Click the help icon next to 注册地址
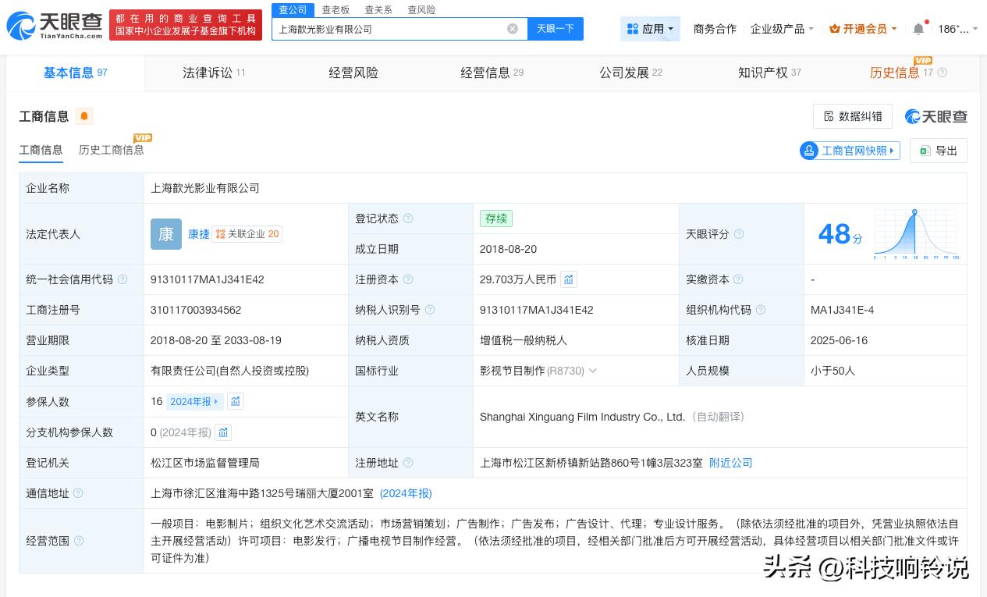Screen dimensions: 987x597 click(x=408, y=463)
